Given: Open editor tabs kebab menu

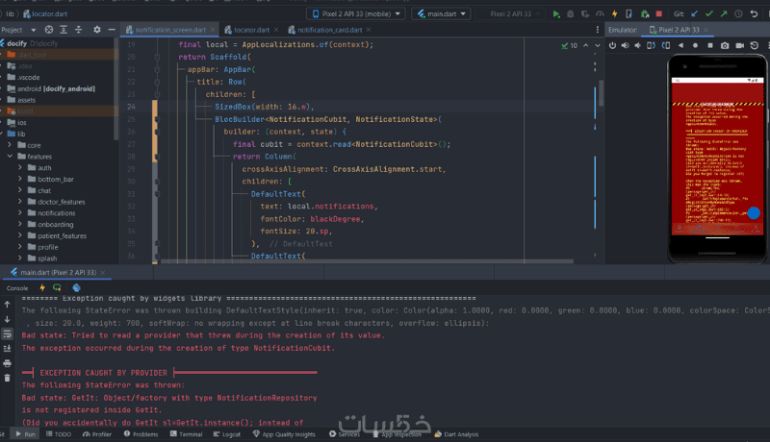Looking at the screenshot, I should point(597,30).
